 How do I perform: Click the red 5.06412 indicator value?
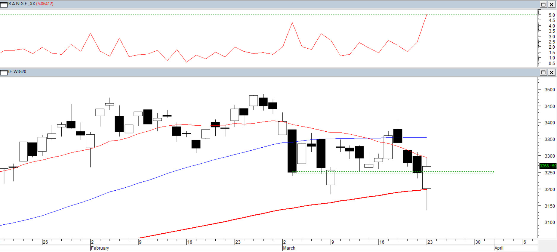pyautogui.click(x=45, y=4)
